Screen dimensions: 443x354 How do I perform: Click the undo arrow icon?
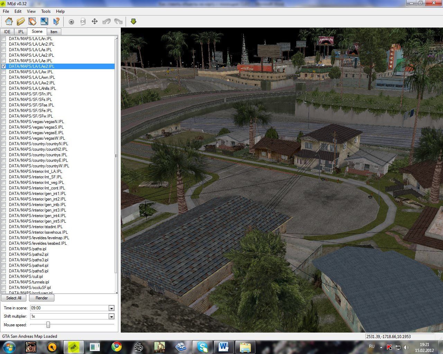(106, 21)
